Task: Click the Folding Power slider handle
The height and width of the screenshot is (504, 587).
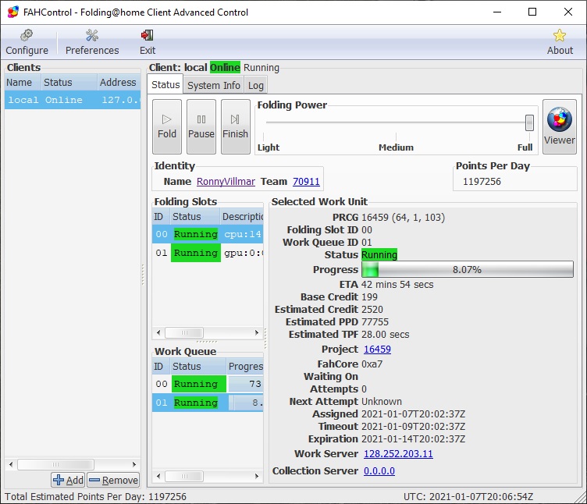Action: click(529, 122)
